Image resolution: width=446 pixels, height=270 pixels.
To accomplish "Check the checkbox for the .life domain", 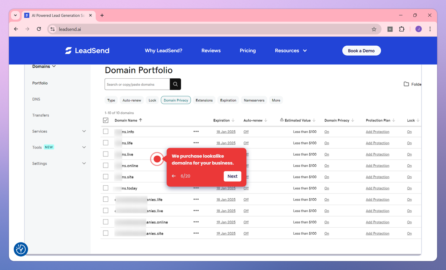I will coord(106,143).
